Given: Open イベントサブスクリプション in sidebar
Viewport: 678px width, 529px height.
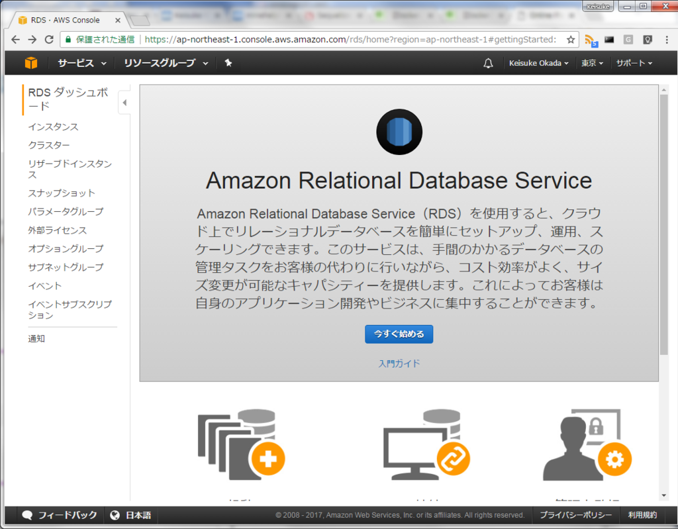Looking at the screenshot, I should click(70, 310).
